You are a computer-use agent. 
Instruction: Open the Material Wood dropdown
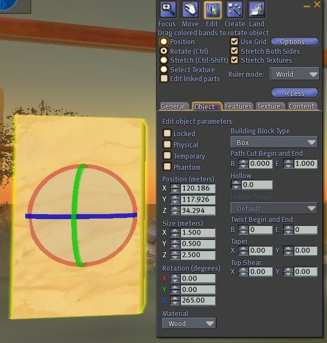(189, 323)
